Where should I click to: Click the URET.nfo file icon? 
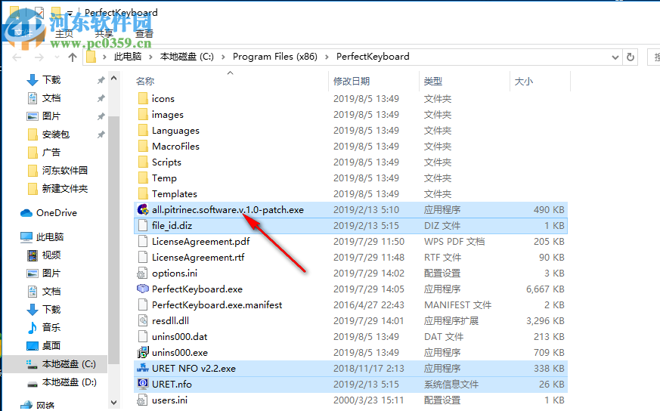click(x=143, y=384)
